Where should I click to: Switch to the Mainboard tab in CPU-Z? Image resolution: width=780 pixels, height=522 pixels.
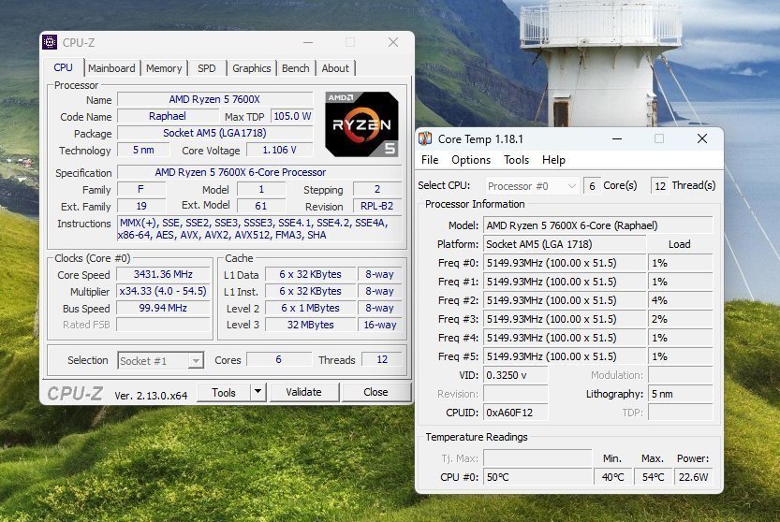coord(111,68)
